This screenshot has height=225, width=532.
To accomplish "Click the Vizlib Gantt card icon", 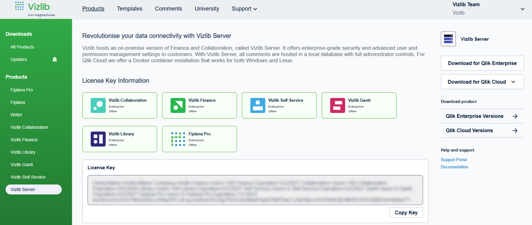I will pos(338,105).
